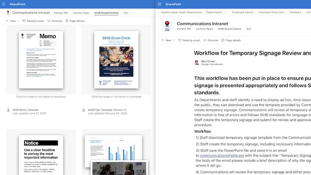Open Feedback menu item

tap(295, 12)
